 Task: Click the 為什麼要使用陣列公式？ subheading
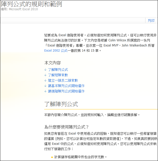coord(66,127)
